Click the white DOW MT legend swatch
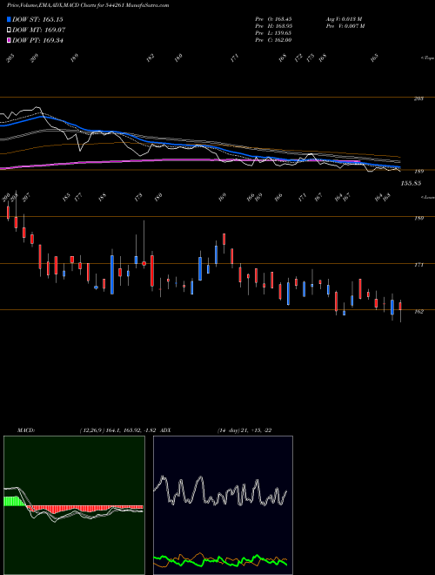Image resolution: width=435 pixels, height=575 pixels. [x=10, y=30]
